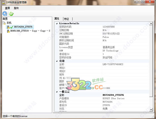Click the scrollbar down arrow in properties
Screen dimensions: 156x119
(x=151, y=110)
